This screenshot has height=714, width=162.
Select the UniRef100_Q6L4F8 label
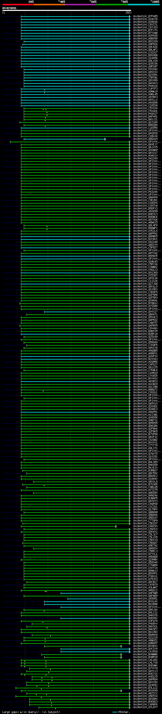point(145,225)
